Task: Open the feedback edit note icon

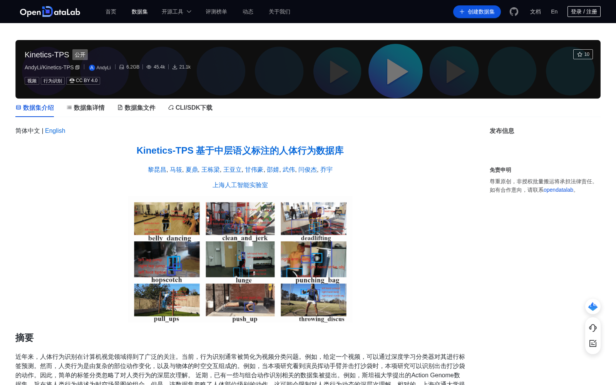Action: click(x=593, y=343)
